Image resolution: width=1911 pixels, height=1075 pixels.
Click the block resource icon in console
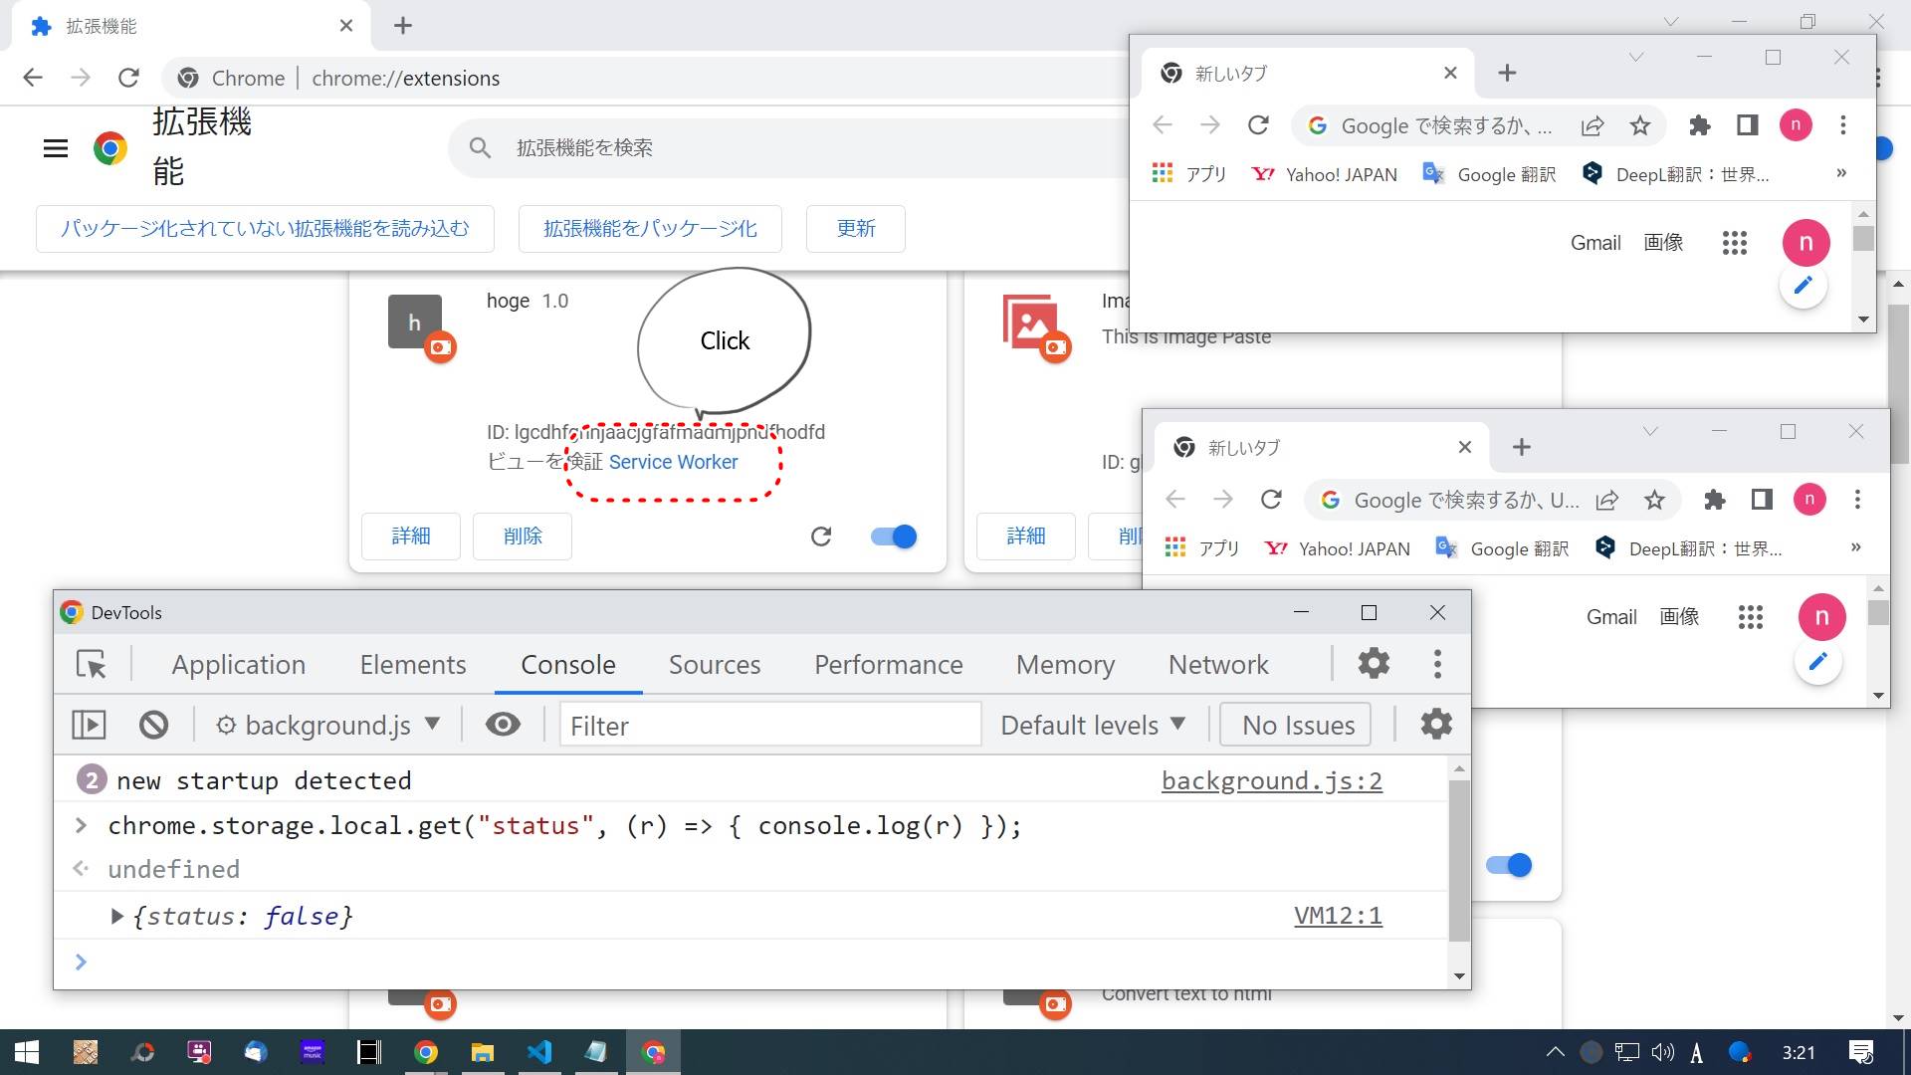(152, 724)
